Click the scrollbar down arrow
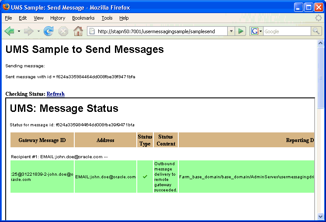Image resolution: width=326 pixels, height=222 pixels. click(x=320, y=216)
